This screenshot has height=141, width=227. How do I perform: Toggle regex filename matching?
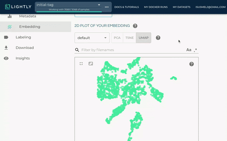coord(196,50)
